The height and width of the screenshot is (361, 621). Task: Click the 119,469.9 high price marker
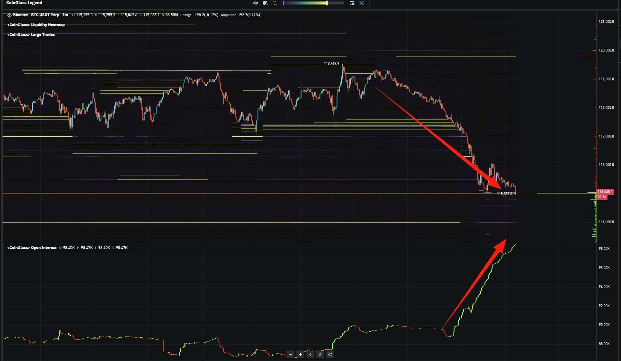(x=331, y=64)
